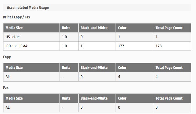Select the ISO and JIS A4 cell

(x=16, y=46)
